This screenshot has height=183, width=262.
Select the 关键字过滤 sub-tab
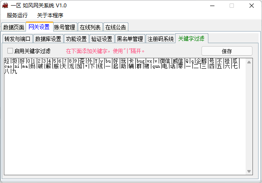(192, 38)
